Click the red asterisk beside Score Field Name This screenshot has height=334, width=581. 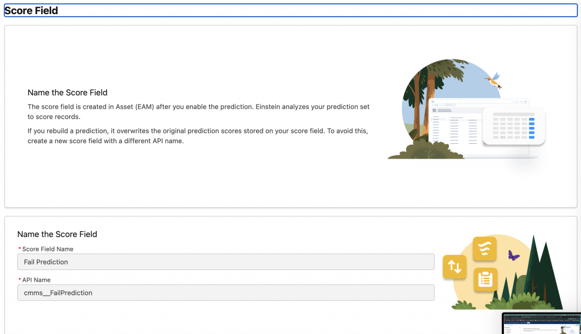point(20,249)
